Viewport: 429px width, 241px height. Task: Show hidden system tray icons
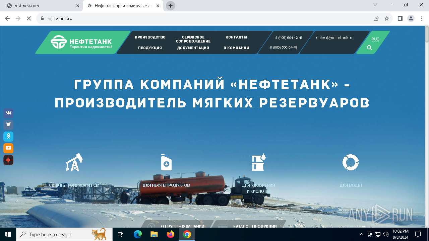click(361, 234)
